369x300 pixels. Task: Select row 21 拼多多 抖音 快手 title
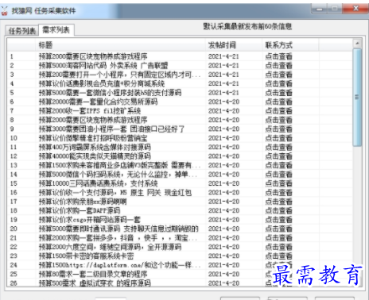click(x=118, y=237)
